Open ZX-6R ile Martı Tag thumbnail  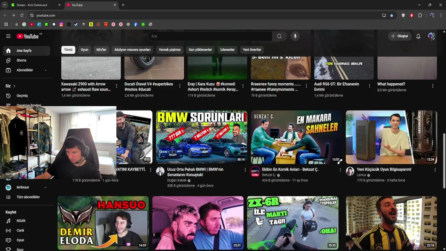[293, 223]
